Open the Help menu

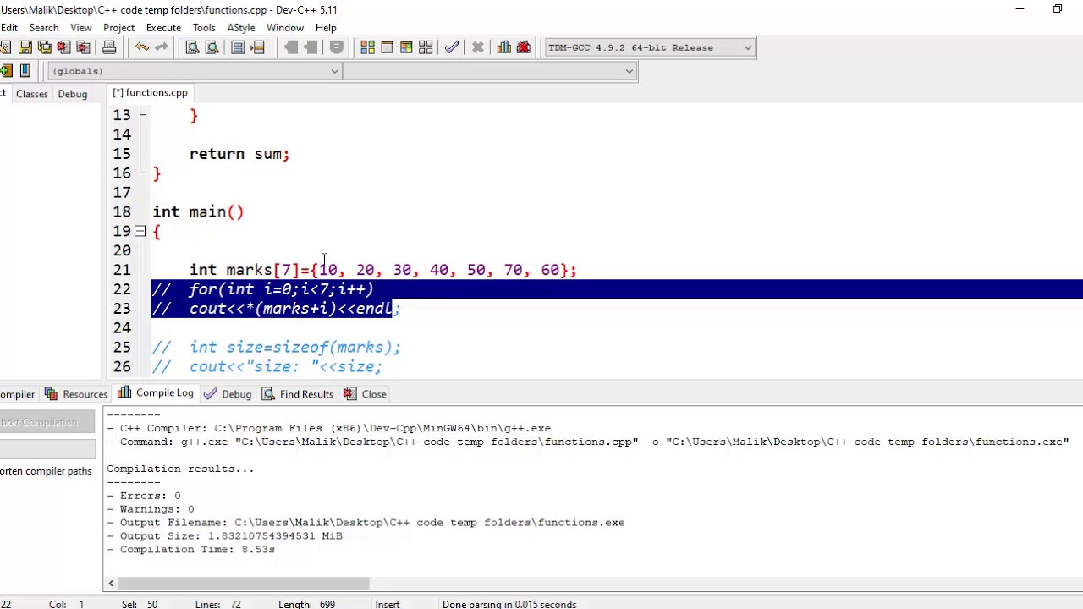[326, 27]
